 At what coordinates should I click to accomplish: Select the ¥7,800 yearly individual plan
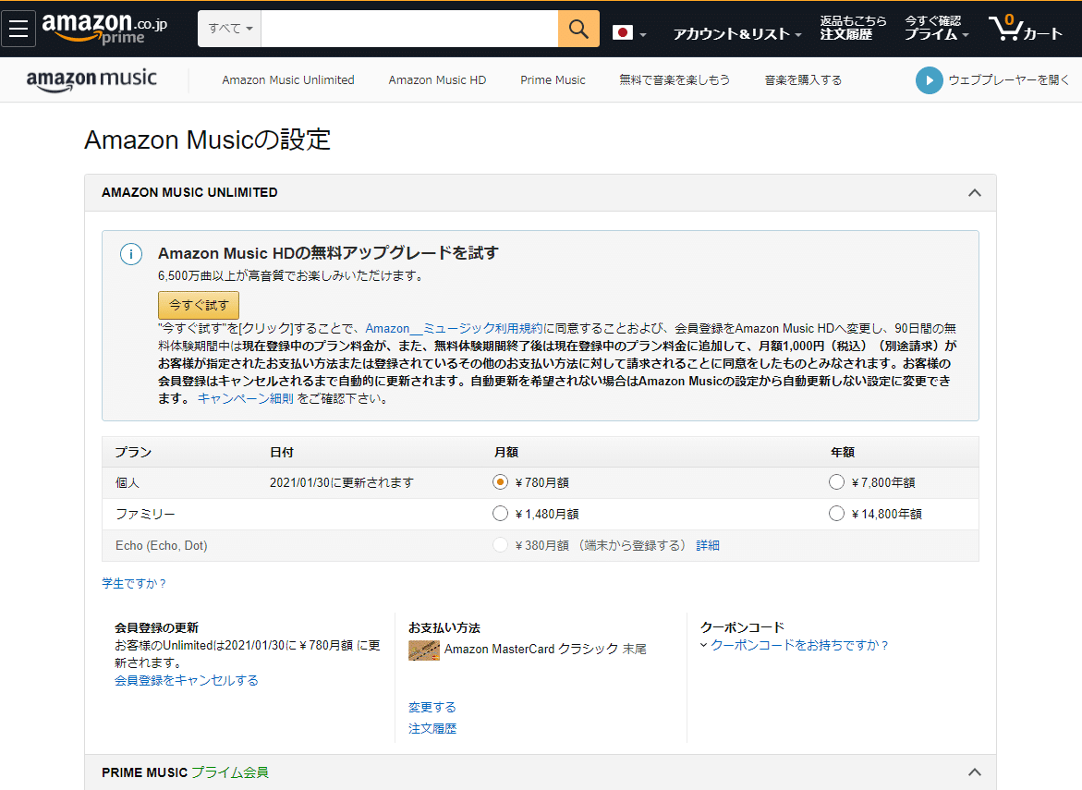click(836, 482)
